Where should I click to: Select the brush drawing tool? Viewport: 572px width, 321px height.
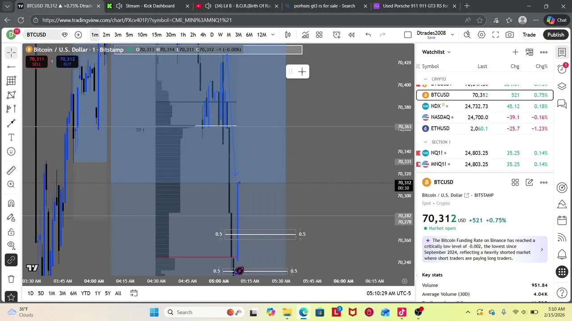click(x=11, y=123)
